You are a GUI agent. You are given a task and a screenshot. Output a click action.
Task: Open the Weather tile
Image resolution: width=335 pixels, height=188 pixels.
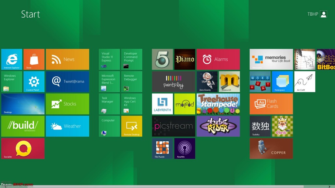(67, 126)
